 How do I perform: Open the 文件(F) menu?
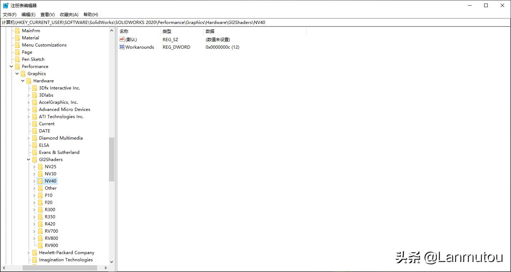(x=9, y=14)
